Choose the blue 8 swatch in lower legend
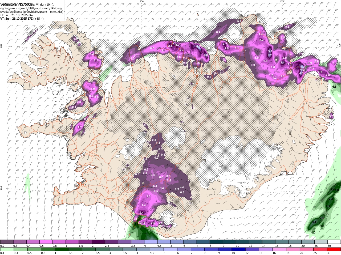Image resolution: width=341 pixels, height=255 pixels. 212,249
